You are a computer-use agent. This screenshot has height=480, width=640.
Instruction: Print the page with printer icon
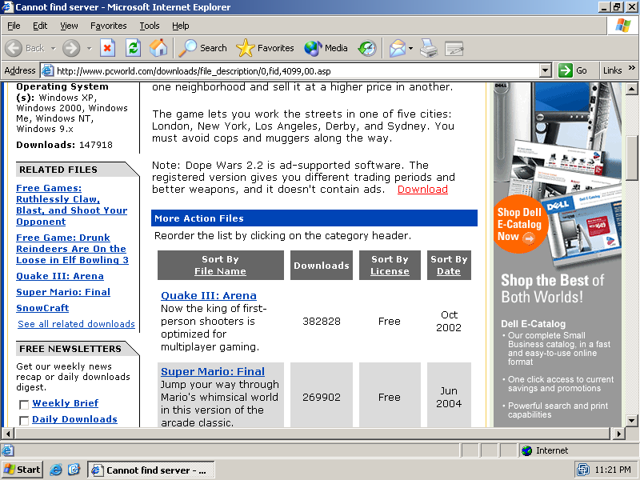[x=429, y=48]
